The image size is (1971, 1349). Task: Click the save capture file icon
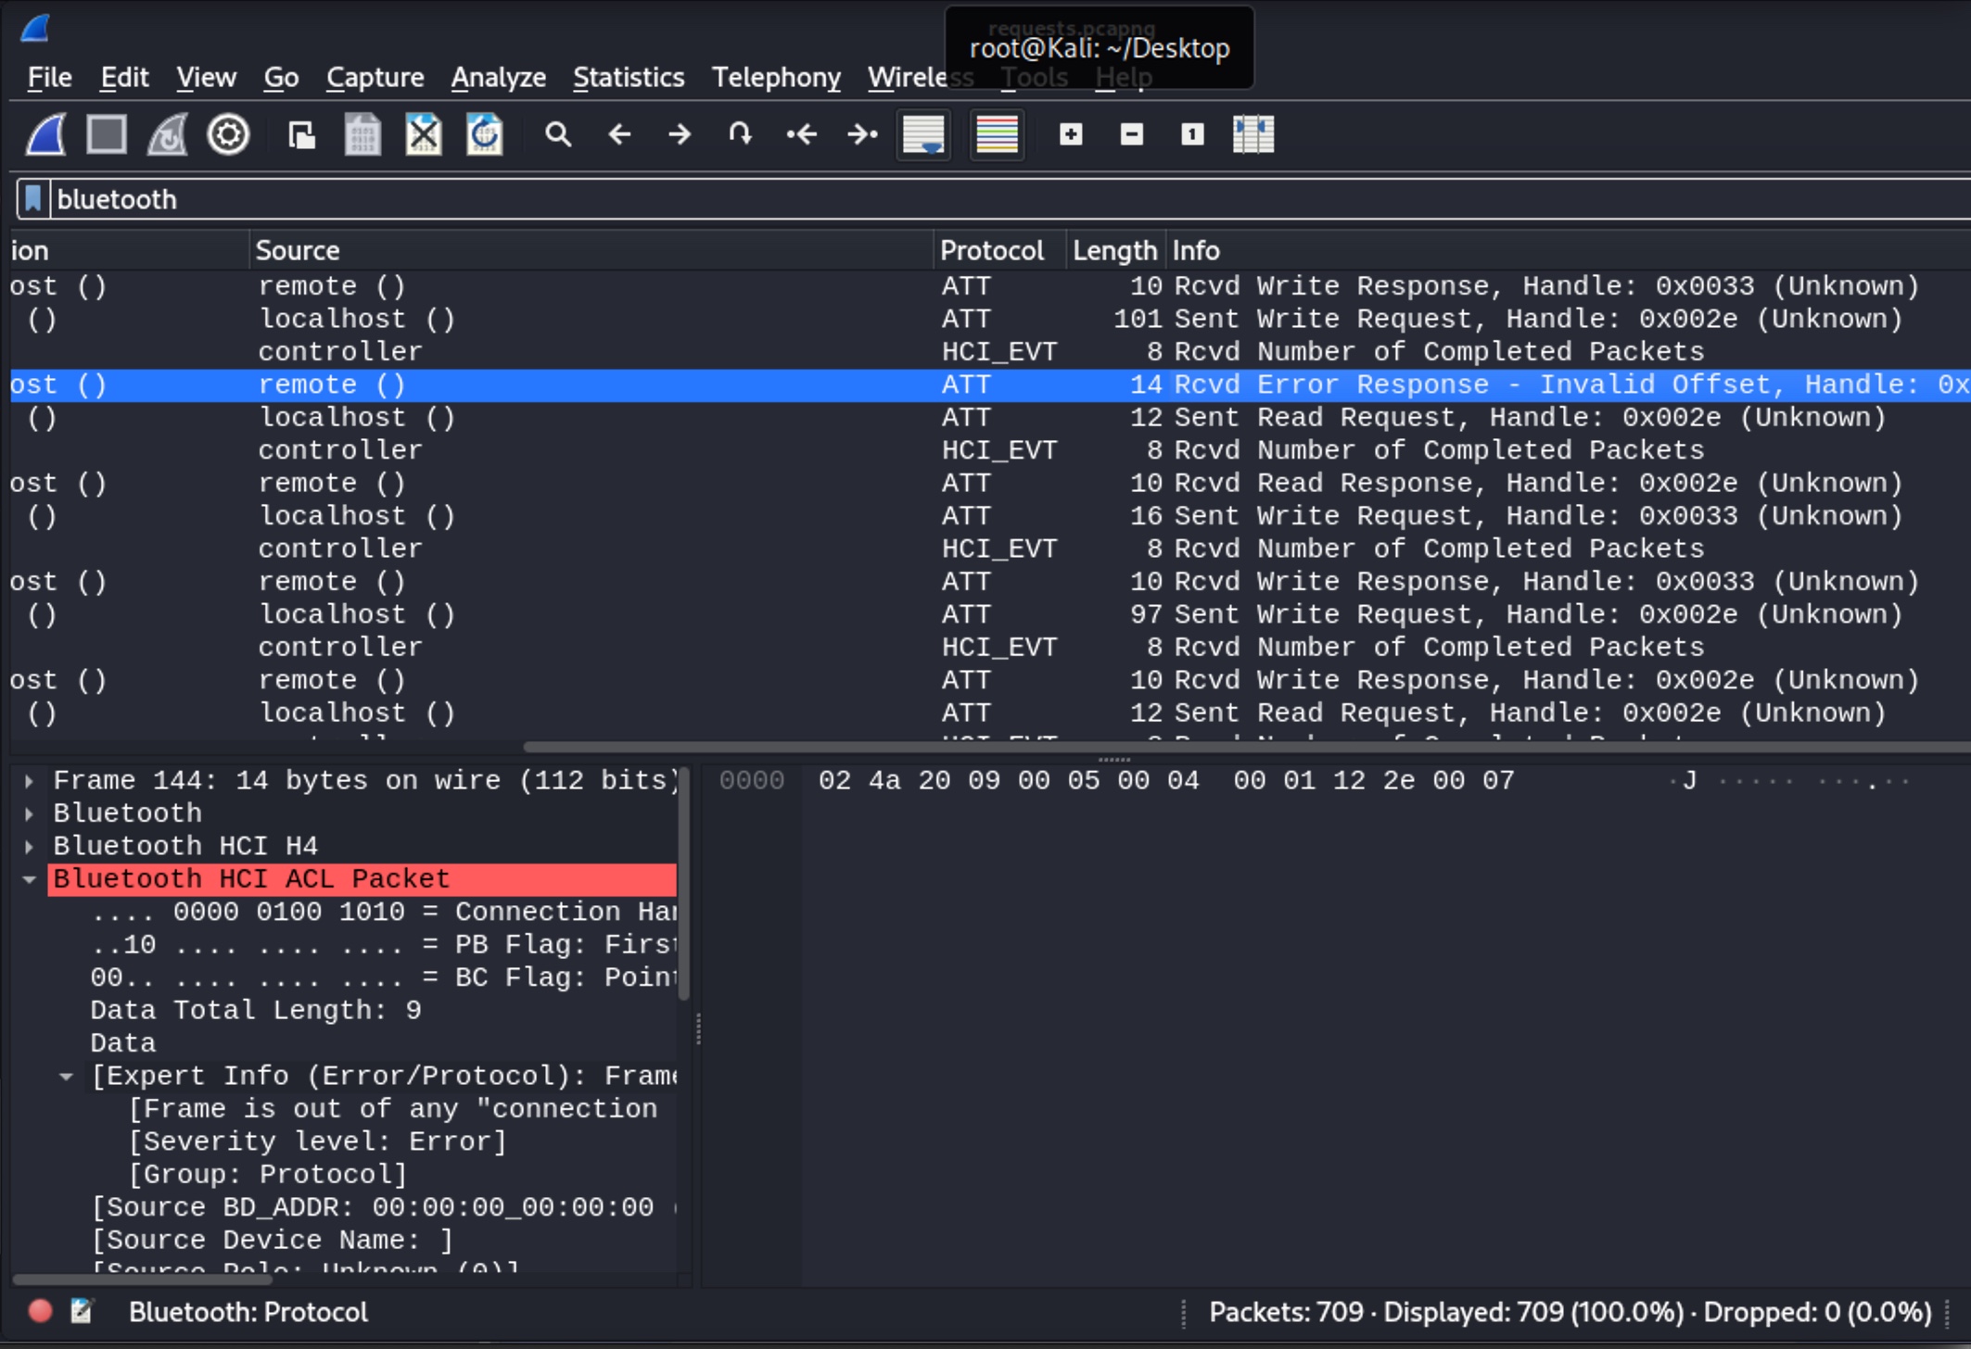click(362, 134)
